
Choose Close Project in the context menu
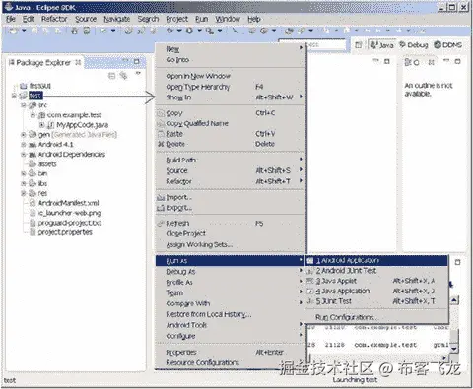230,233
